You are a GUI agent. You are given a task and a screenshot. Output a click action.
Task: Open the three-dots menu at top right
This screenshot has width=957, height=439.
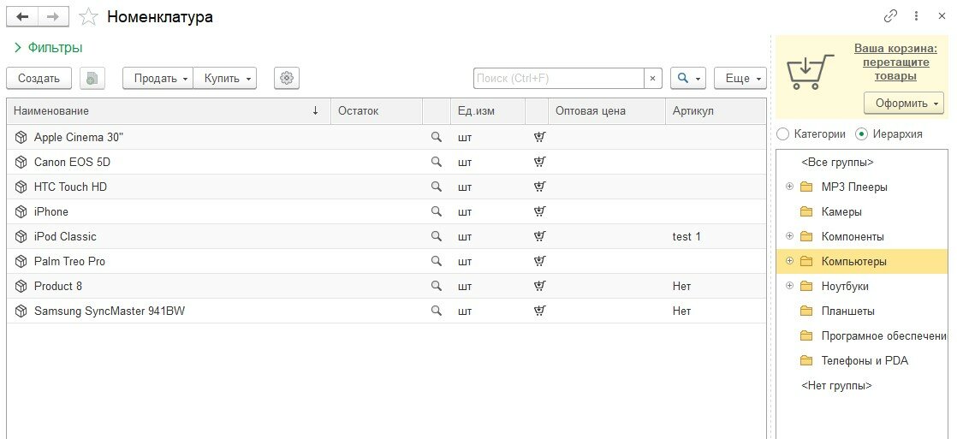(916, 16)
